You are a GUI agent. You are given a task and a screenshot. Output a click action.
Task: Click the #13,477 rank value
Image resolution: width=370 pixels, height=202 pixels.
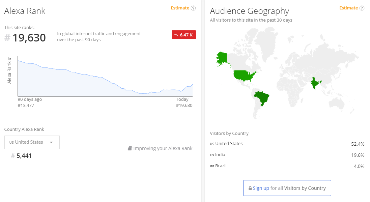point(26,106)
